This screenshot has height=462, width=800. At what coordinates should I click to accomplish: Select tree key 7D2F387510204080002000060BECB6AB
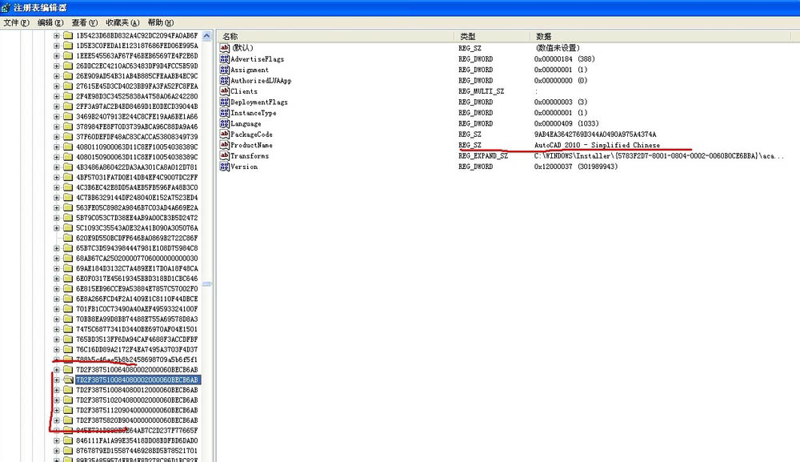coord(137,400)
